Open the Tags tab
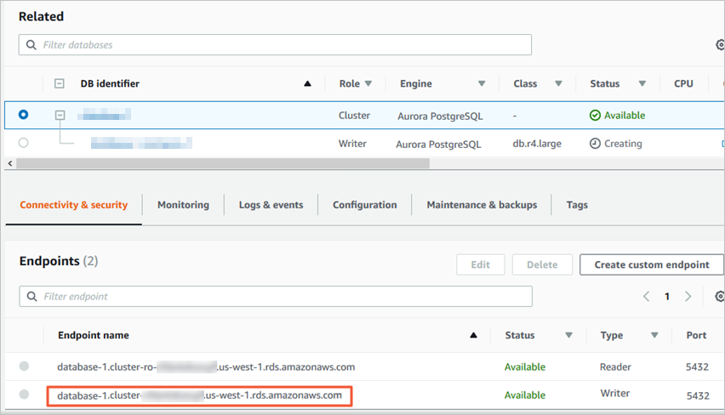Screen dimensions: 725x415 point(577,205)
